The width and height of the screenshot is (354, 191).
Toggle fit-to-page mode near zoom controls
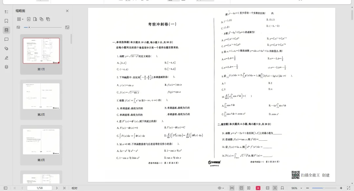[275, 187]
